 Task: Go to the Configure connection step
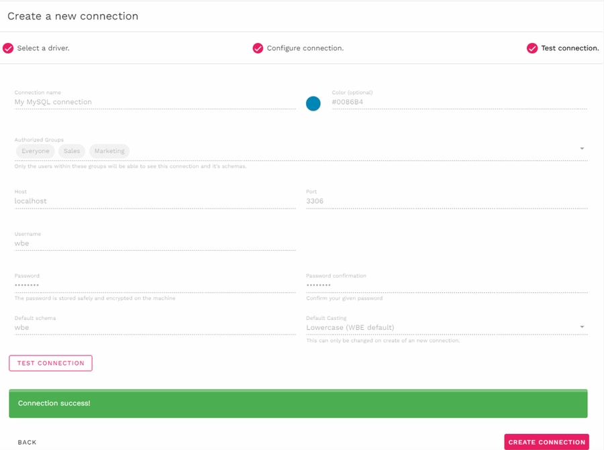click(305, 48)
